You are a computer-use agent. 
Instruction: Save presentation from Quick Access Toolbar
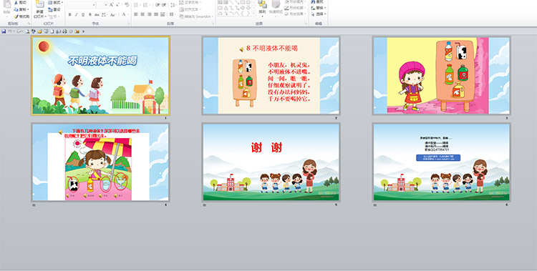coord(4,31)
